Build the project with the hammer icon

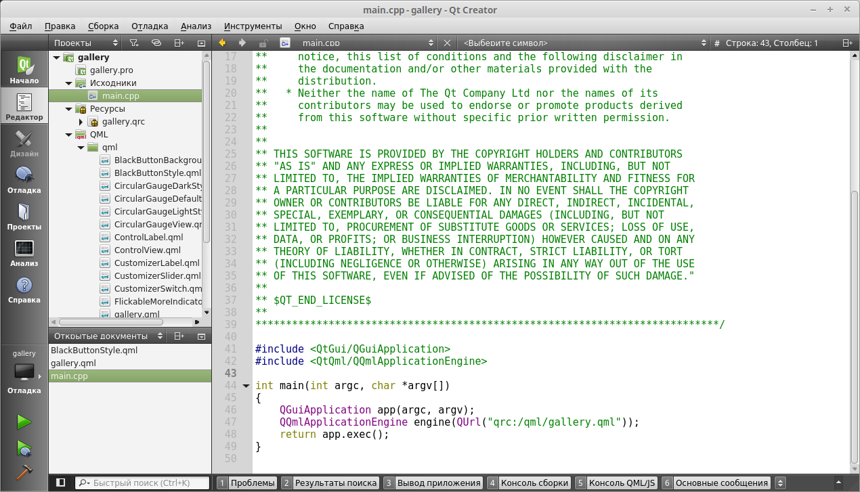click(24, 473)
